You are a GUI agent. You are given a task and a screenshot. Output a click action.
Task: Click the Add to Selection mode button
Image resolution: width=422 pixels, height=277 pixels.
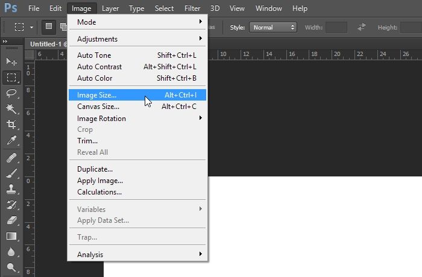[x=63, y=26]
